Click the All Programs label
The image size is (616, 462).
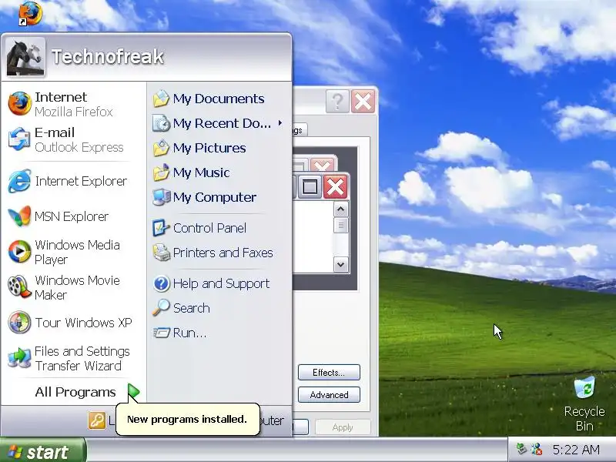click(75, 392)
